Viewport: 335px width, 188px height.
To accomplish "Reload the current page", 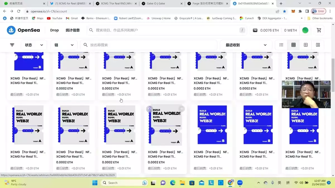I will pyautogui.click(x=19, y=11).
